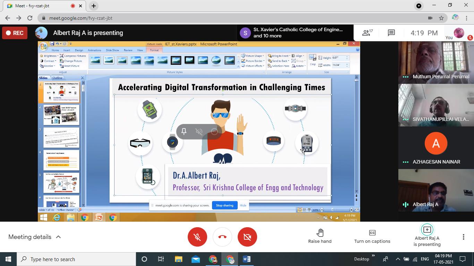
Task: Switch to Slide Sorter view in status bar
Action: [x=304, y=210]
